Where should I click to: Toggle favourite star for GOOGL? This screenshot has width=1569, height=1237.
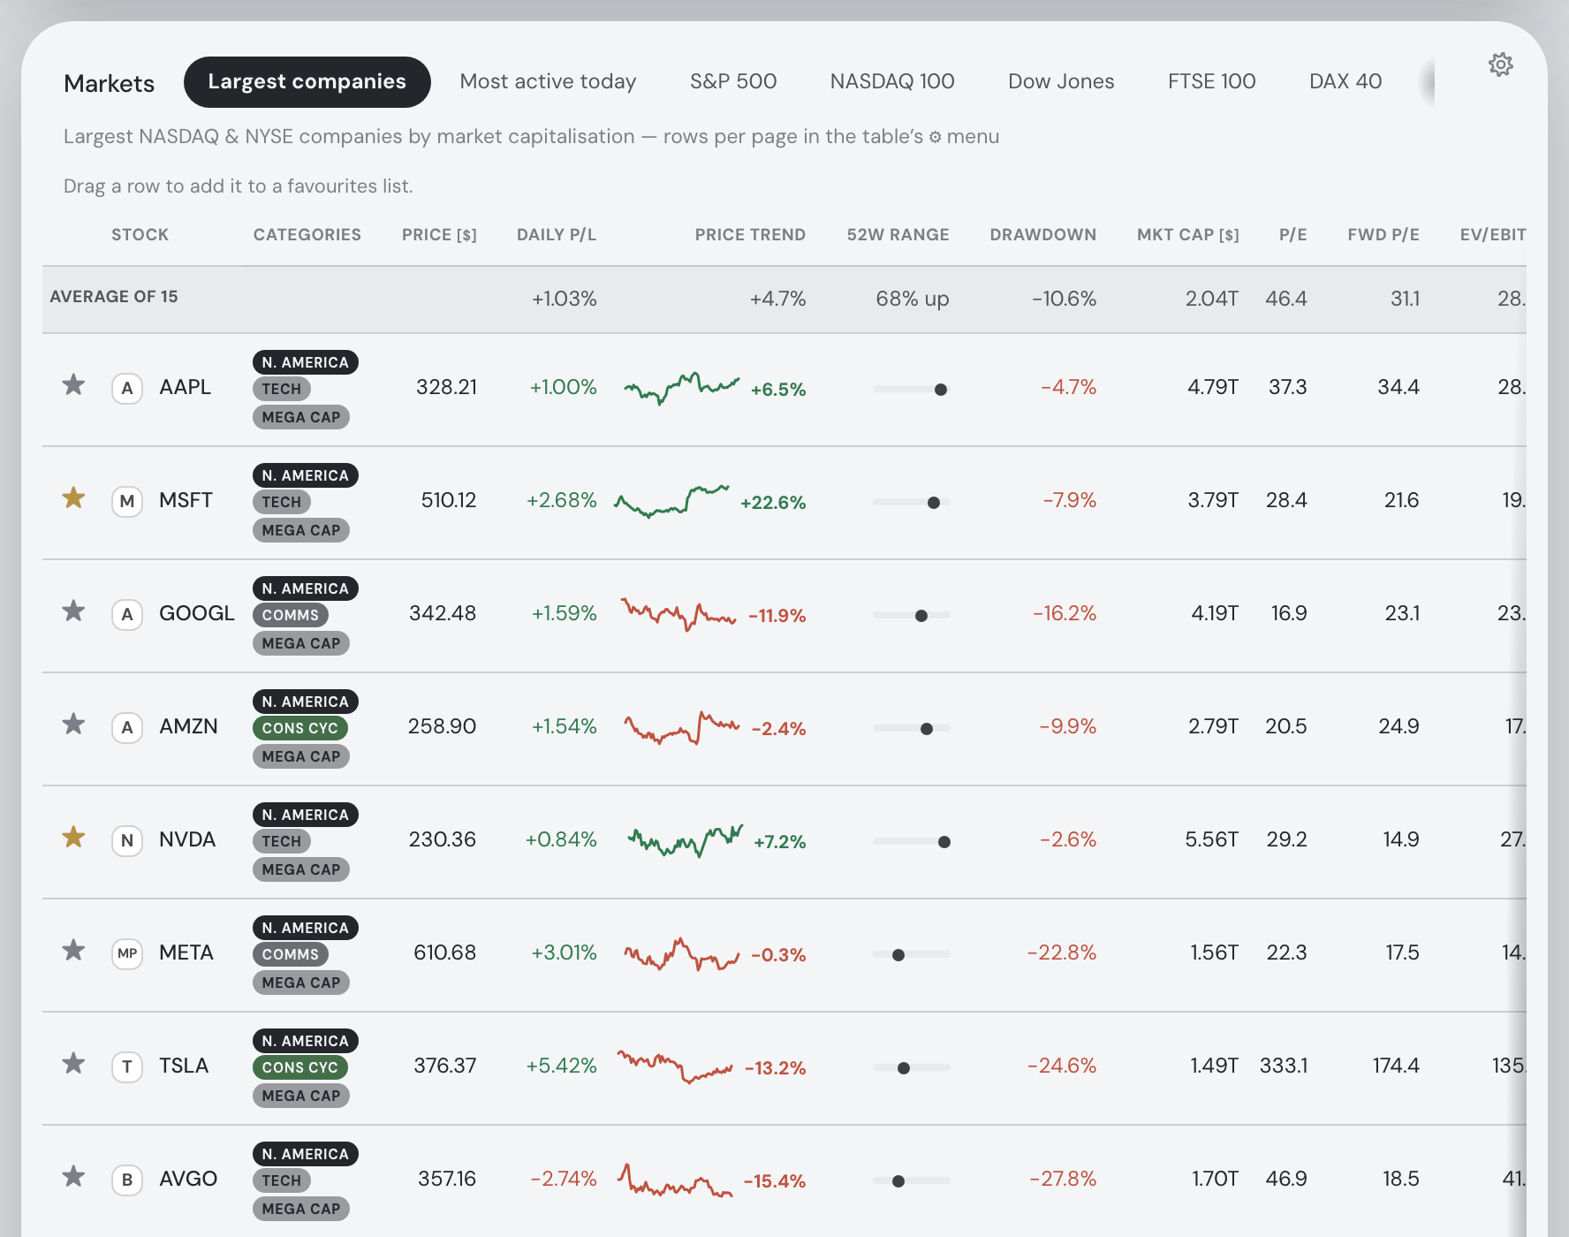coord(73,611)
